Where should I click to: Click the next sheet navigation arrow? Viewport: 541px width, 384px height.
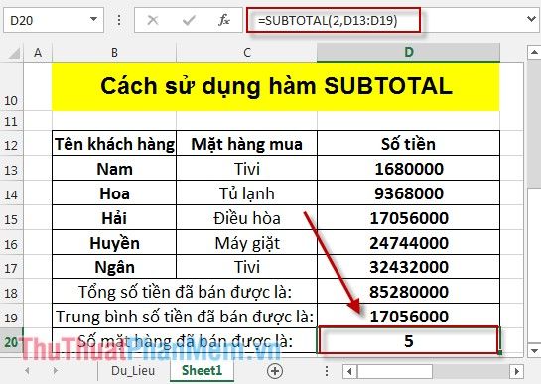pos(56,371)
